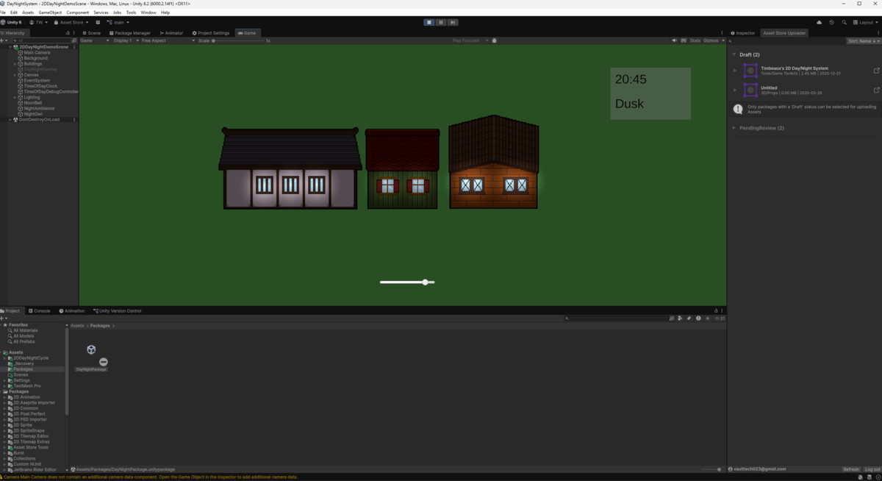Image resolution: width=882 pixels, height=481 pixels.
Task: Open the Unity Version Control tab
Action: 118,311
